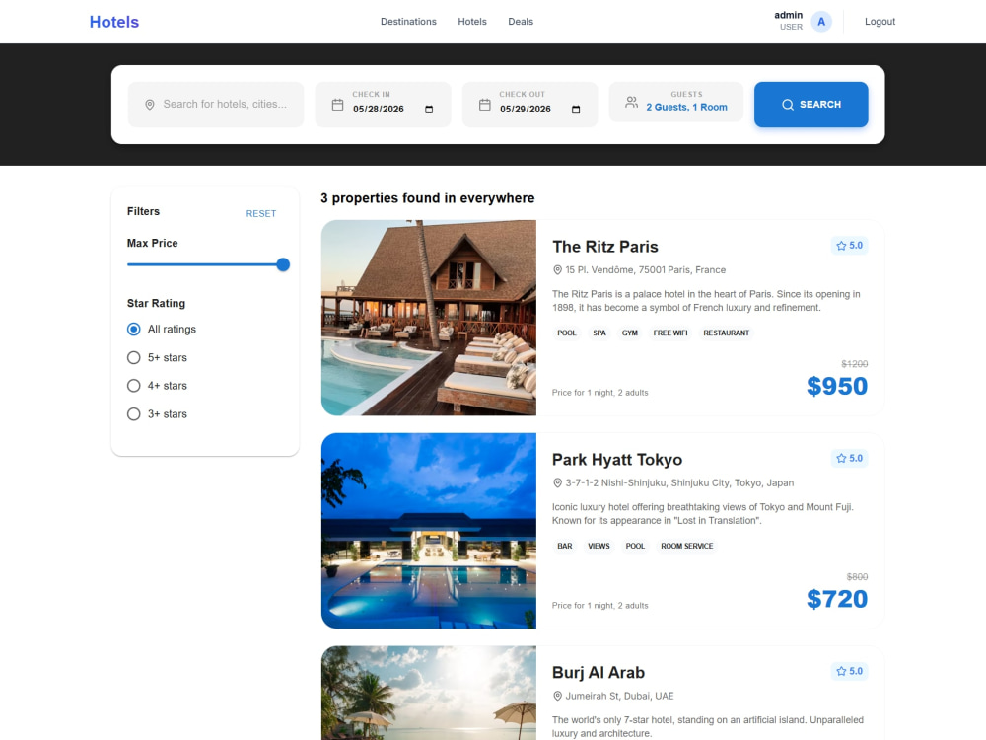Open the Check Out date picker icon
This screenshot has width=986, height=740.
coord(576,110)
